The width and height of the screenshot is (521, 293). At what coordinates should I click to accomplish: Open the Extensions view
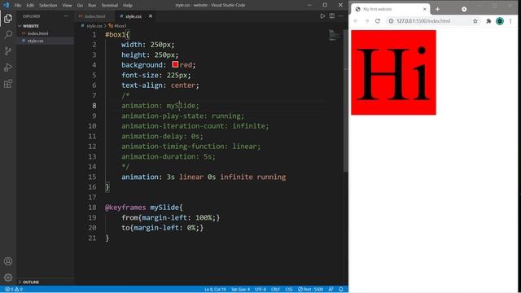point(8,84)
